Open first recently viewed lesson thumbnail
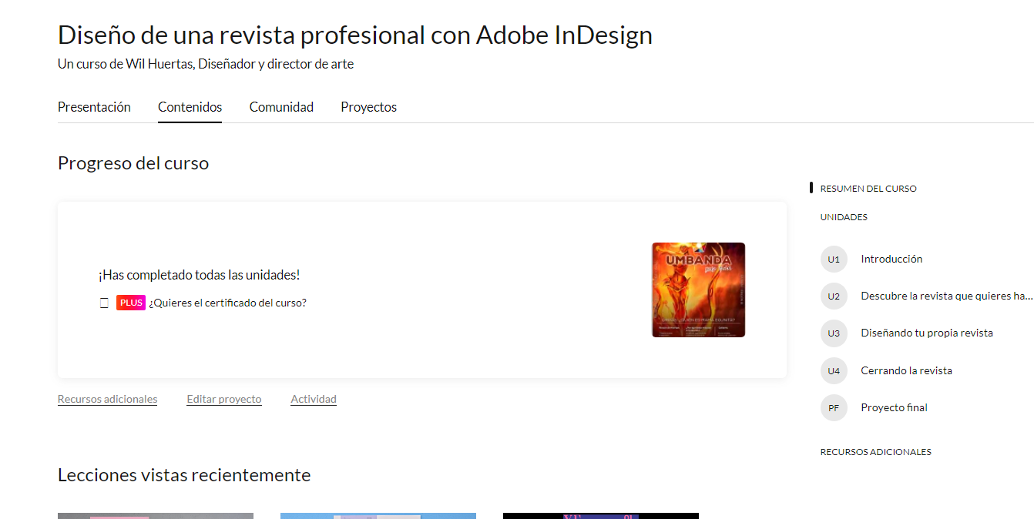 (156, 516)
